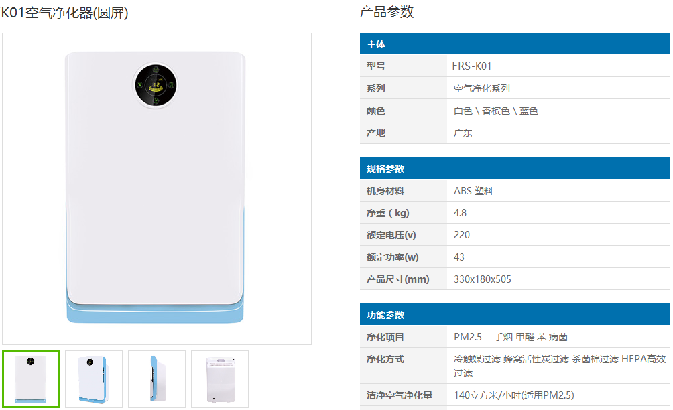Click the round display screen on purifier
This screenshot has width=673, height=410.
[156, 85]
